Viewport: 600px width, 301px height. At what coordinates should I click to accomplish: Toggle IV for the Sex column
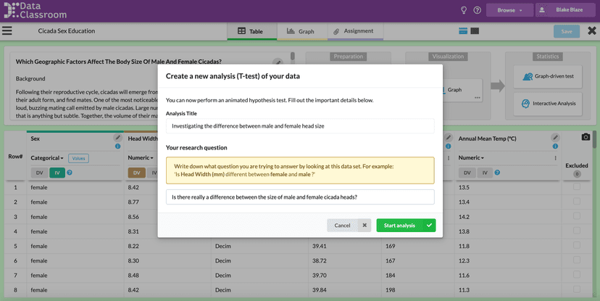(x=57, y=173)
